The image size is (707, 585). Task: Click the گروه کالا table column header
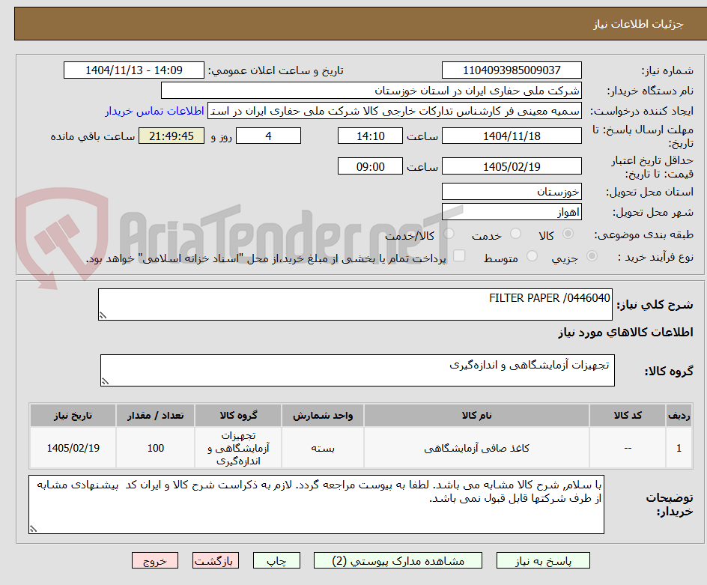238,416
